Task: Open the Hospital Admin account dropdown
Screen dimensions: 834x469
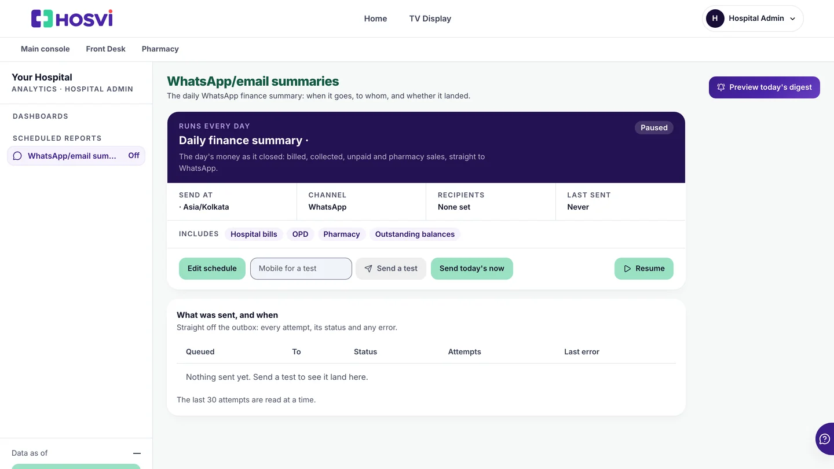Action: tap(752, 19)
